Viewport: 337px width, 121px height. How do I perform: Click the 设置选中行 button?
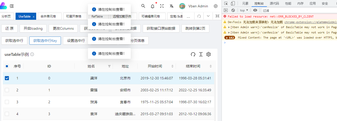click(x=76, y=41)
